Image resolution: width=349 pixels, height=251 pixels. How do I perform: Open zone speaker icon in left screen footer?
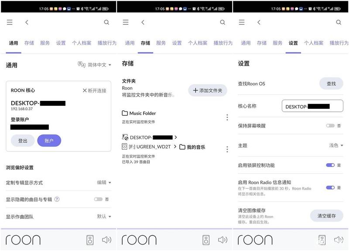tap(90, 240)
